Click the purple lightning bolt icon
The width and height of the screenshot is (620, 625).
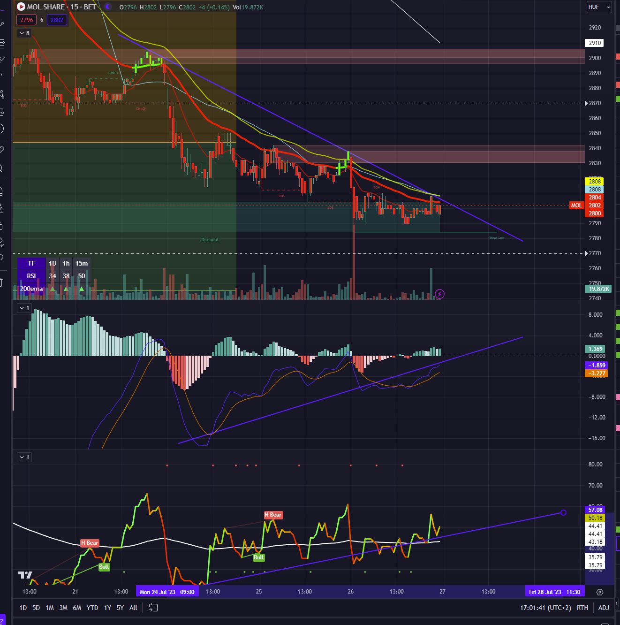(439, 294)
